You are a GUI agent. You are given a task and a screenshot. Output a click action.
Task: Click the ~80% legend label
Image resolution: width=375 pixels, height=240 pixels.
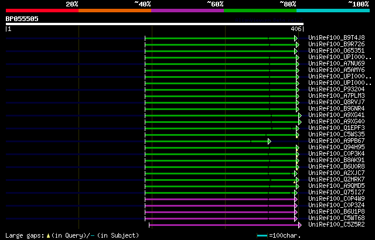(288, 4)
